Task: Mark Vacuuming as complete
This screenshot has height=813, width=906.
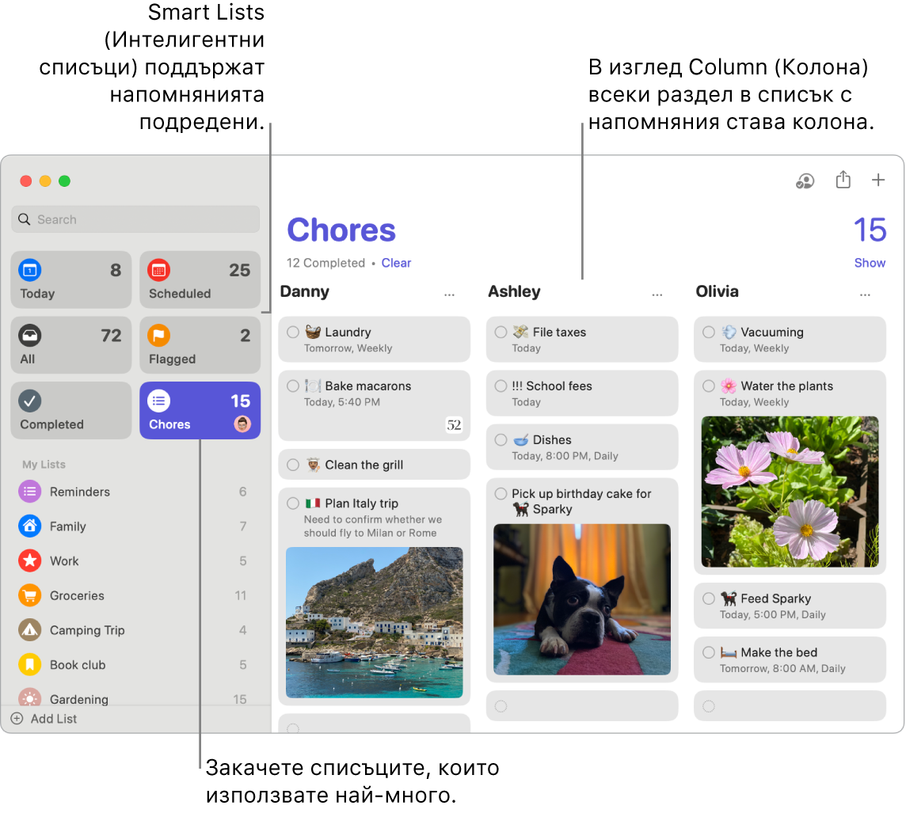Action: (x=709, y=332)
